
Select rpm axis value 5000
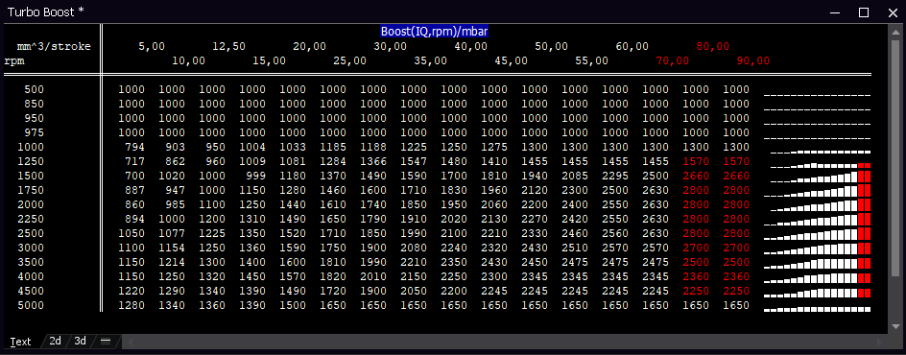[31, 305]
